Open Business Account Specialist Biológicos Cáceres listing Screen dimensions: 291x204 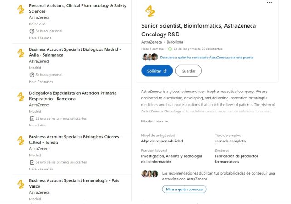tap(75, 139)
